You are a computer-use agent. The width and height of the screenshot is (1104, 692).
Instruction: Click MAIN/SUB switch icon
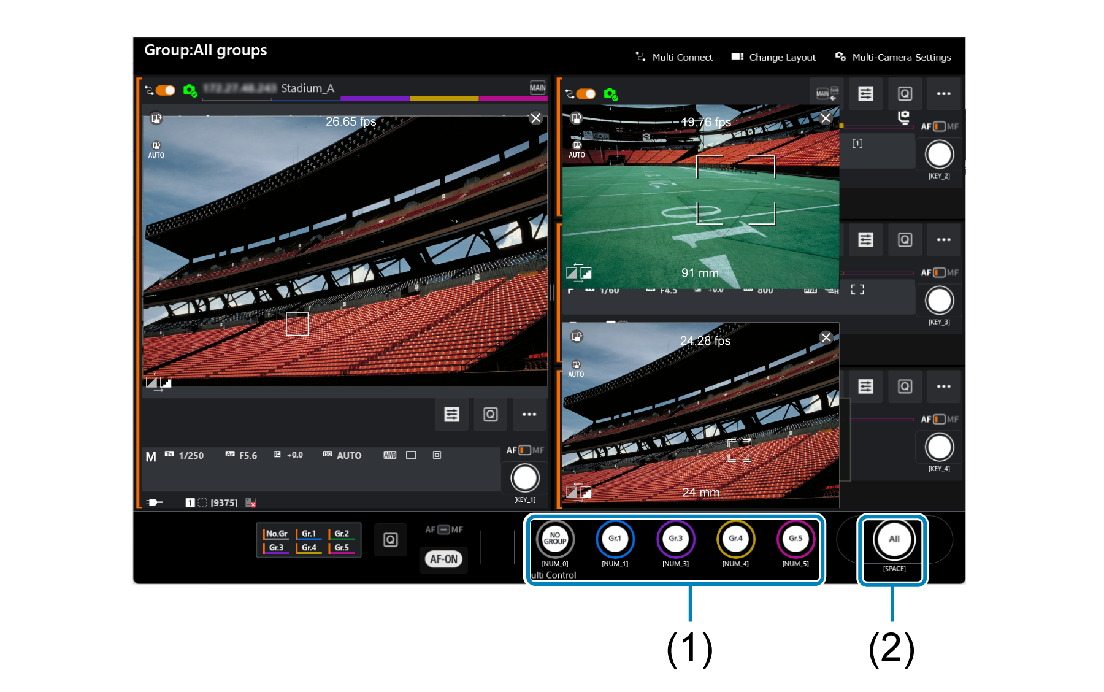827,93
